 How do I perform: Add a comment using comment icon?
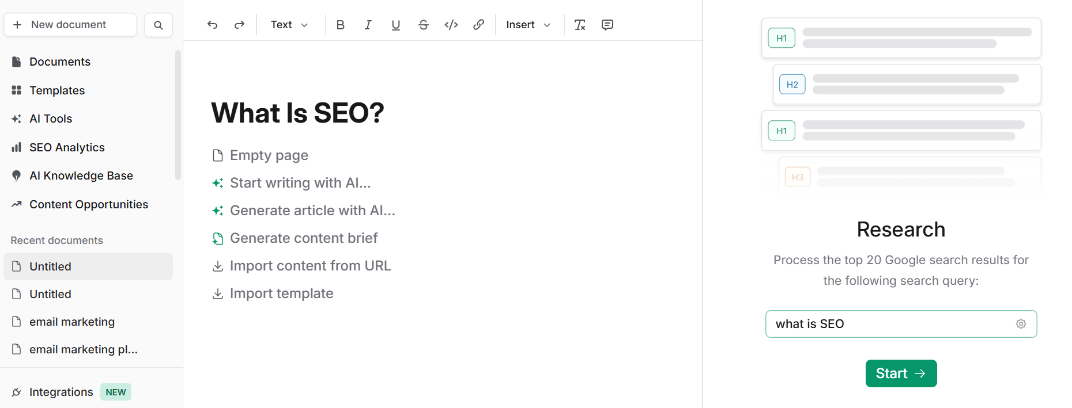[607, 25]
